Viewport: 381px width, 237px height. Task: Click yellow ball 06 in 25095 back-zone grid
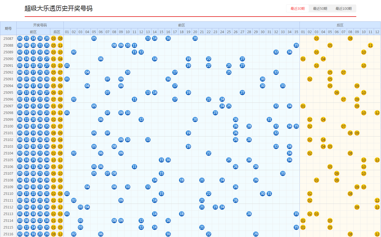pos(337,92)
